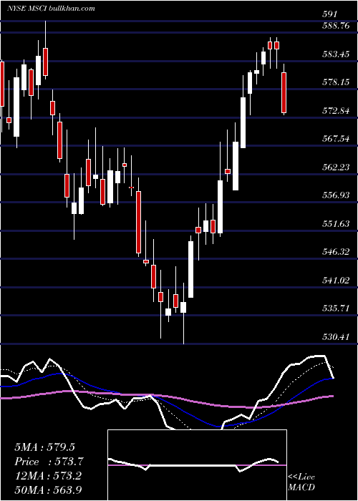Click the '<<Live MACD' label
This screenshot has height=501, width=358.
[x=301, y=482]
